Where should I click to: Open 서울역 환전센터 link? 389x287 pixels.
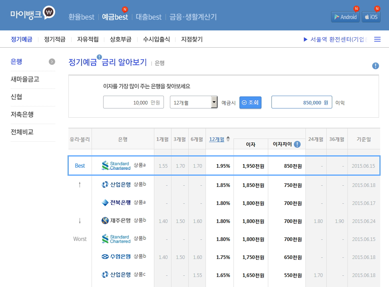(335, 39)
